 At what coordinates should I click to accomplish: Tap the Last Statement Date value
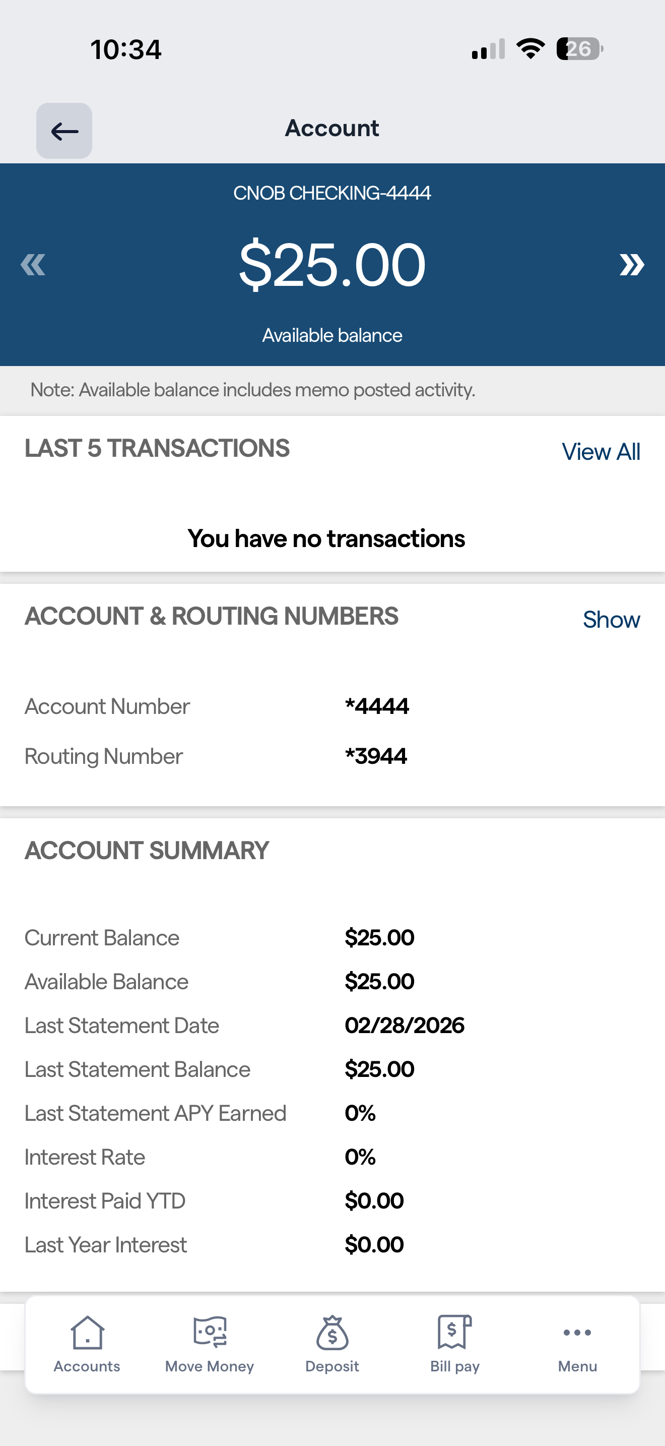(x=404, y=1026)
